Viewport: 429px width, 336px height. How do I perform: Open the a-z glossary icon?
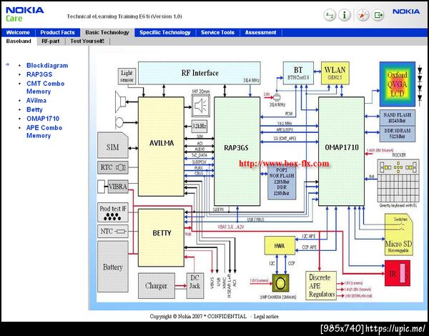pyautogui.click(x=330, y=15)
